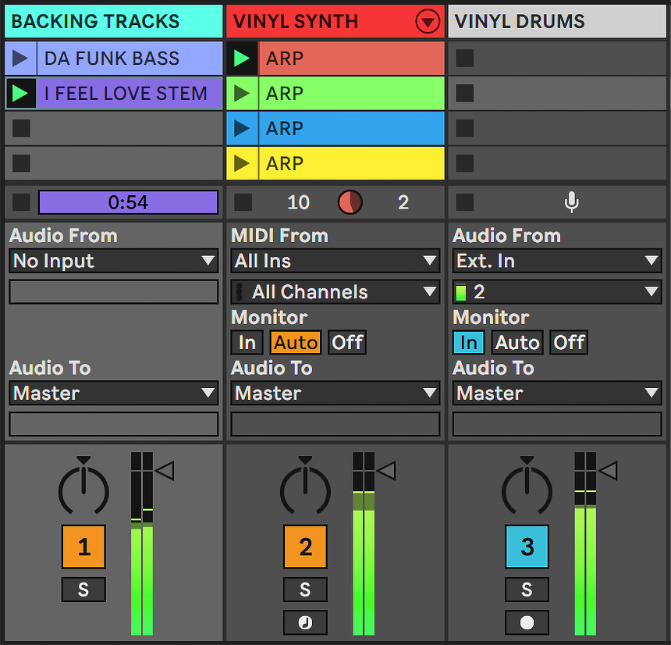The image size is (671, 645).
Task: Select the VINYL DRUMS track header
Action: 557,22
